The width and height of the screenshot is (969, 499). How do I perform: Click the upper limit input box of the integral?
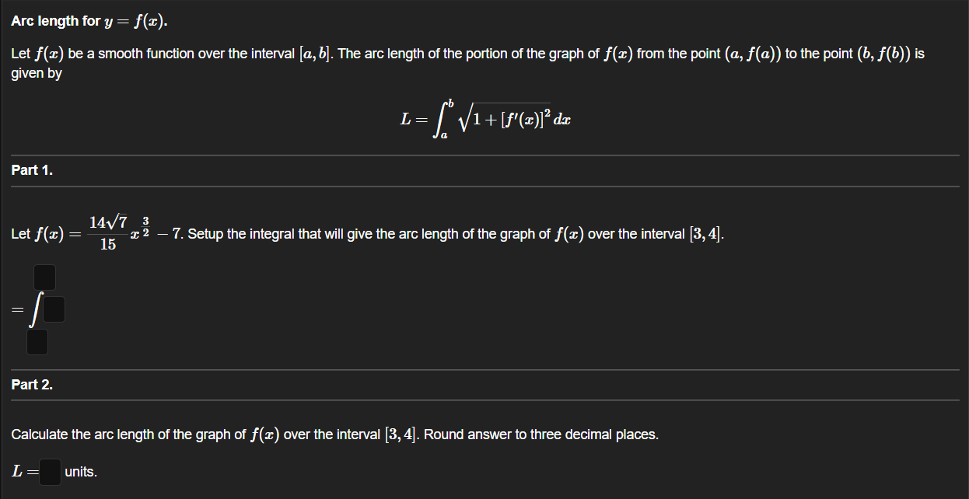click(44, 277)
